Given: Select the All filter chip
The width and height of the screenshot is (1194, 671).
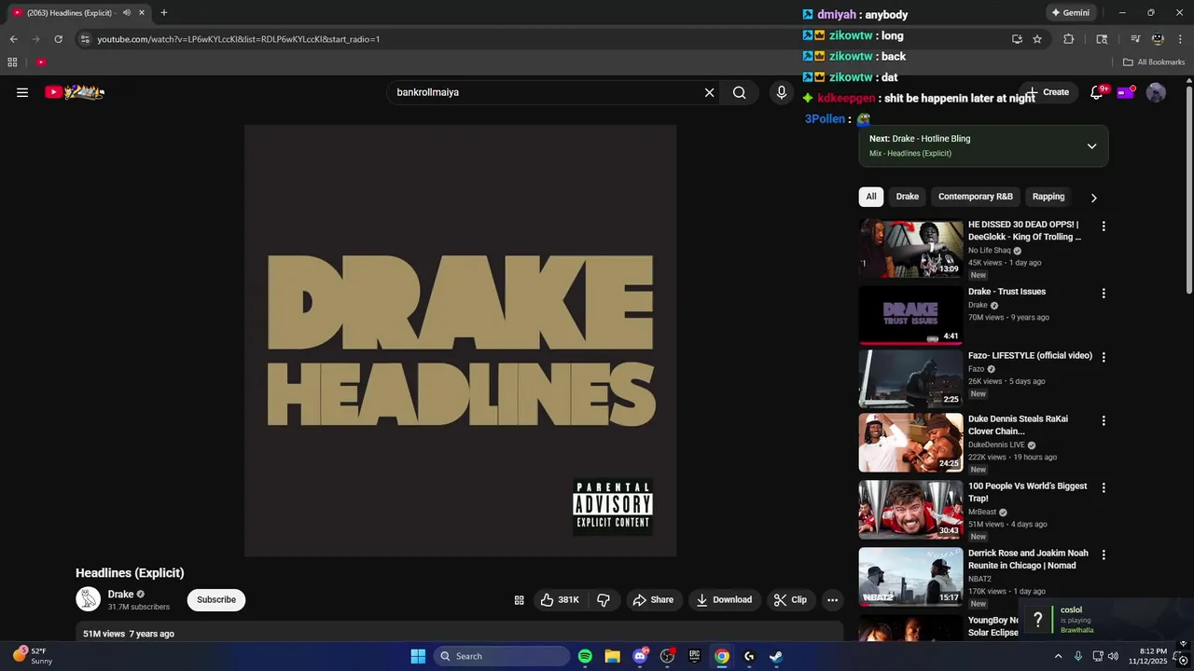Looking at the screenshot, I should [871, 197].
